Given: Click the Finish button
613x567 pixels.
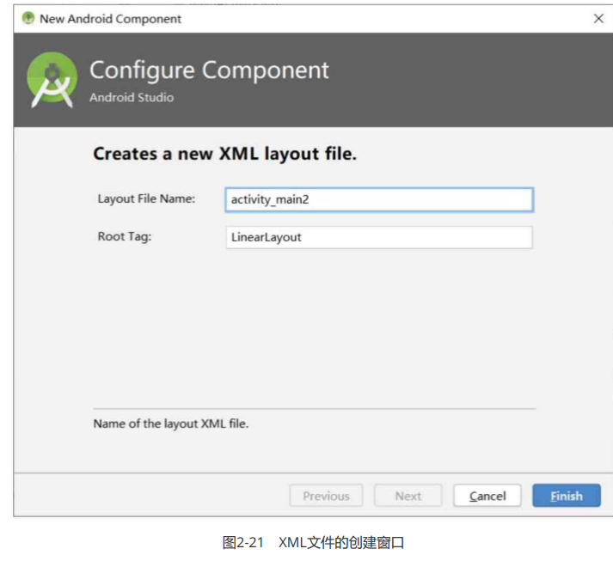Looking at the screenshot, I should (566, 496).
